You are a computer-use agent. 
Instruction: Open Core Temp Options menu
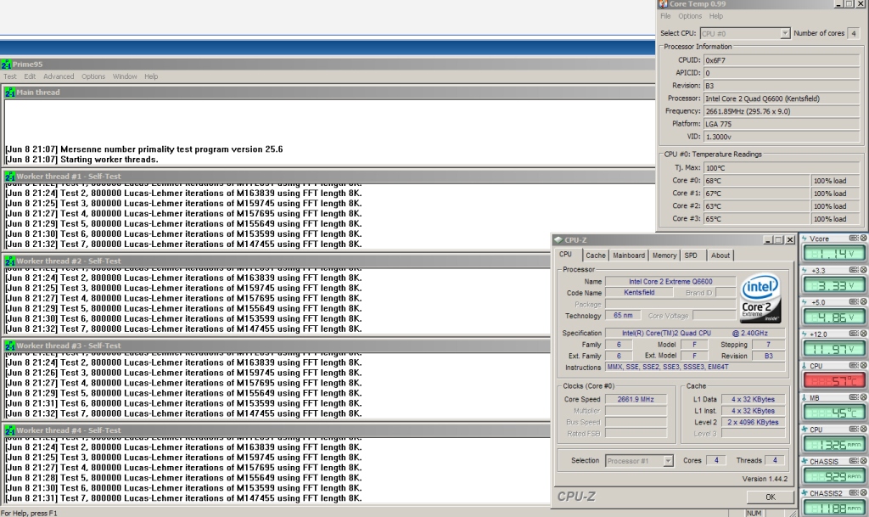pos(690,16)
